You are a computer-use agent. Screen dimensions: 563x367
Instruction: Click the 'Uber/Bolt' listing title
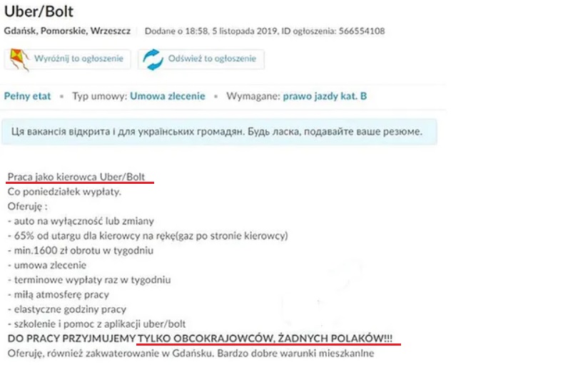click(39, 11)
